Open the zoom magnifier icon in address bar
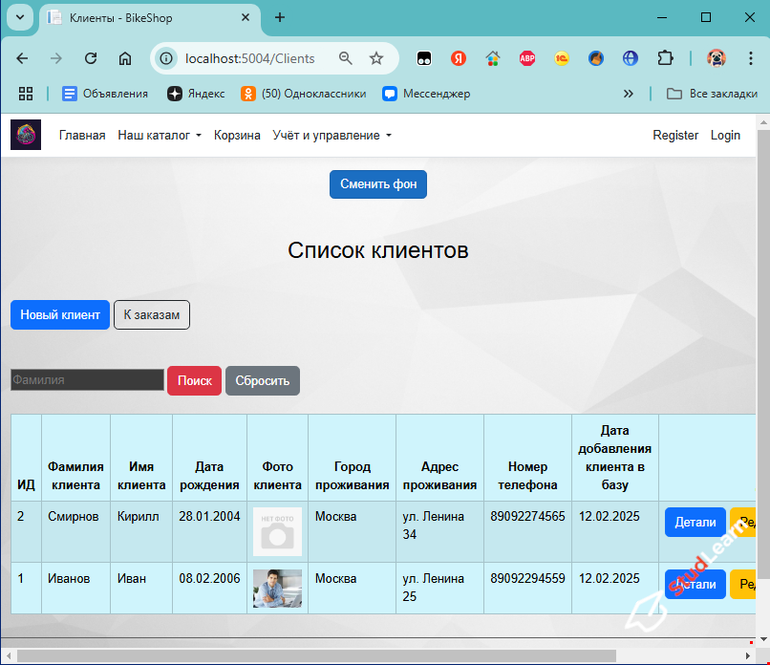Image resolution: width=770 pixels, height=665 pixels. pos(346,58)
